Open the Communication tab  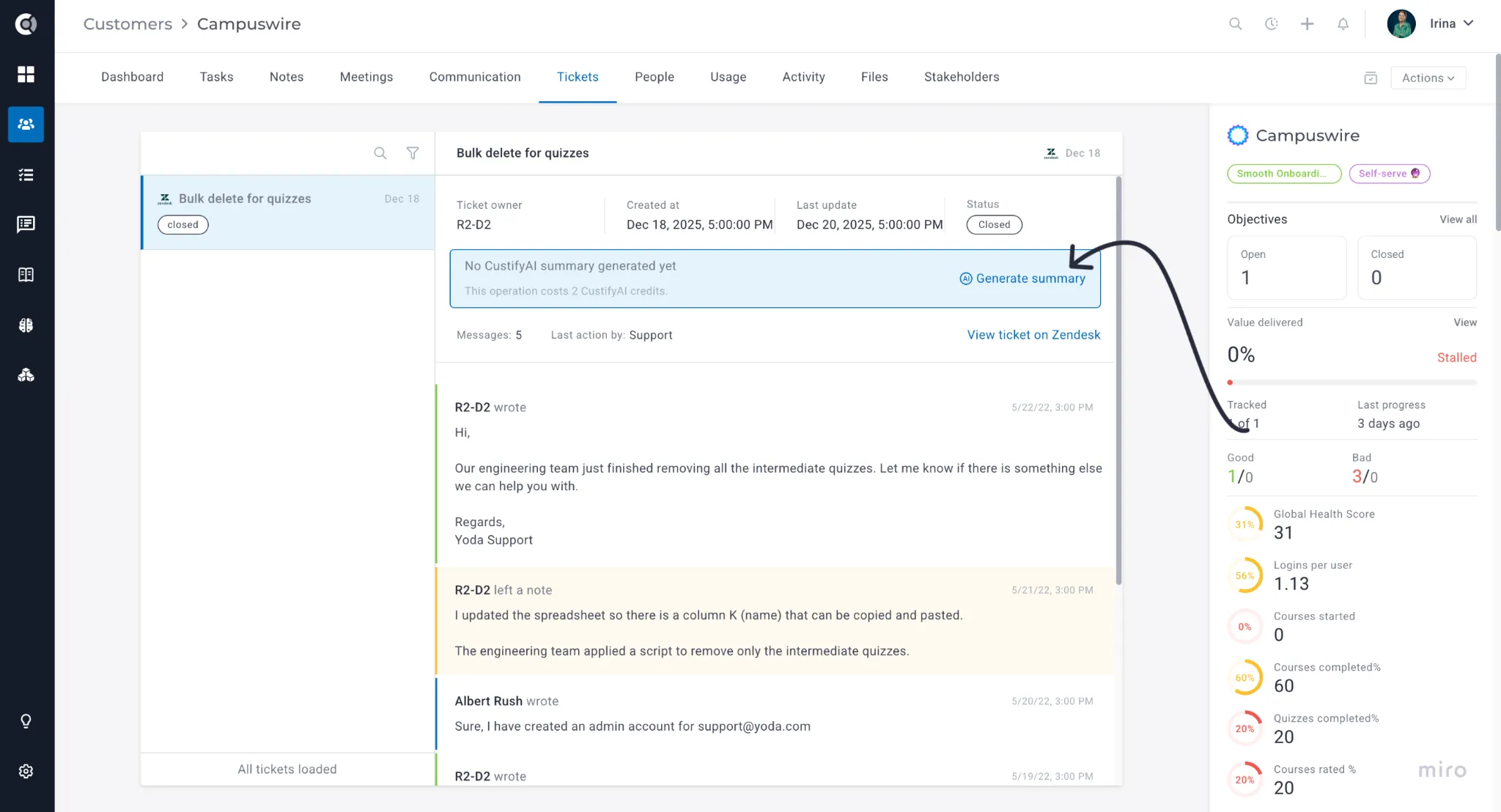(x=475, y=77)
